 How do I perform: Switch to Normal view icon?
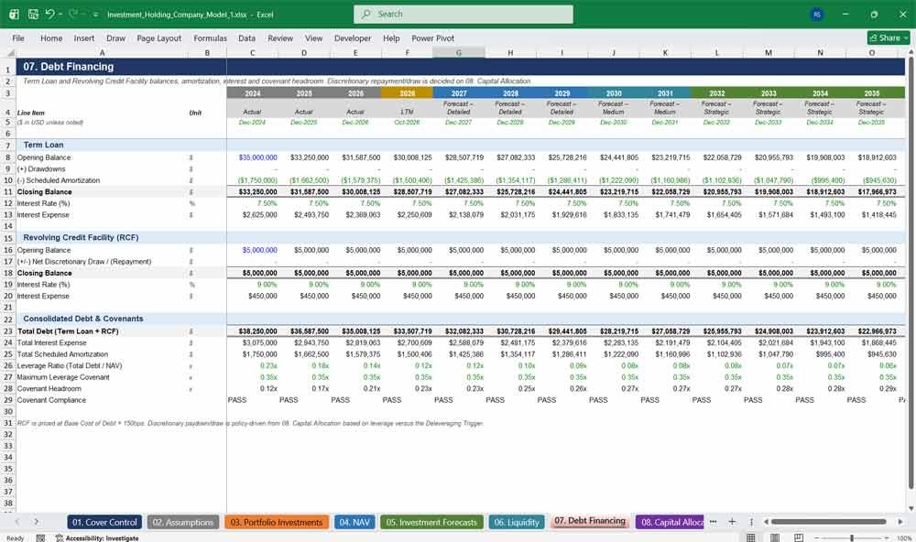[751, 538]
